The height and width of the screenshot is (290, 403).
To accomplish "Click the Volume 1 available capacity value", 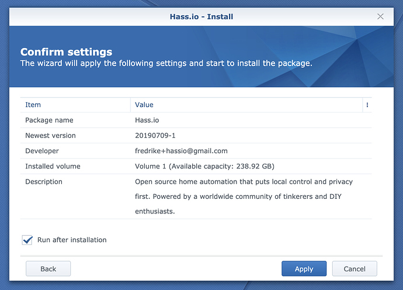I will (204, 166).
